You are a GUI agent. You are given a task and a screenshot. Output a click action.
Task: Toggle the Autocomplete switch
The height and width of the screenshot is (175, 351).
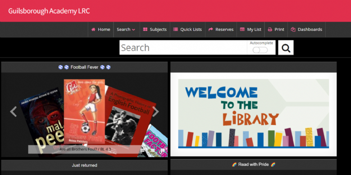(260, 50)
